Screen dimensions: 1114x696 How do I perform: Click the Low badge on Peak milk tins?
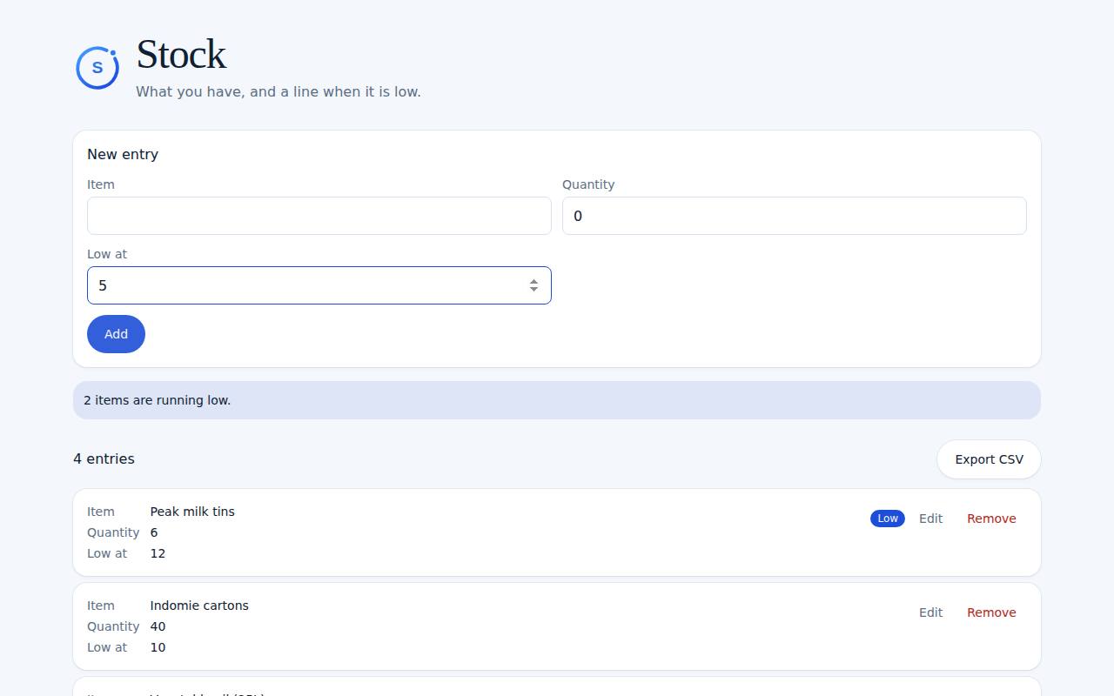[x=888, y=519]
